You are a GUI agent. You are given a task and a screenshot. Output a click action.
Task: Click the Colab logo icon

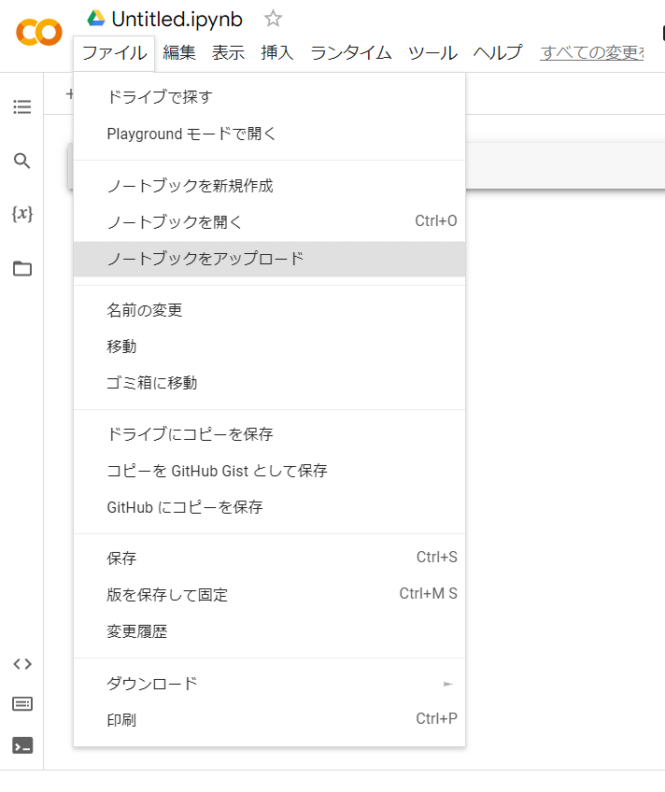coord(39,33)
